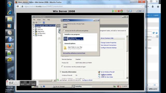This screenshot has width=166, height=93.
Task: Click the ezvid Pause button
Action: (x=22, y=83)
